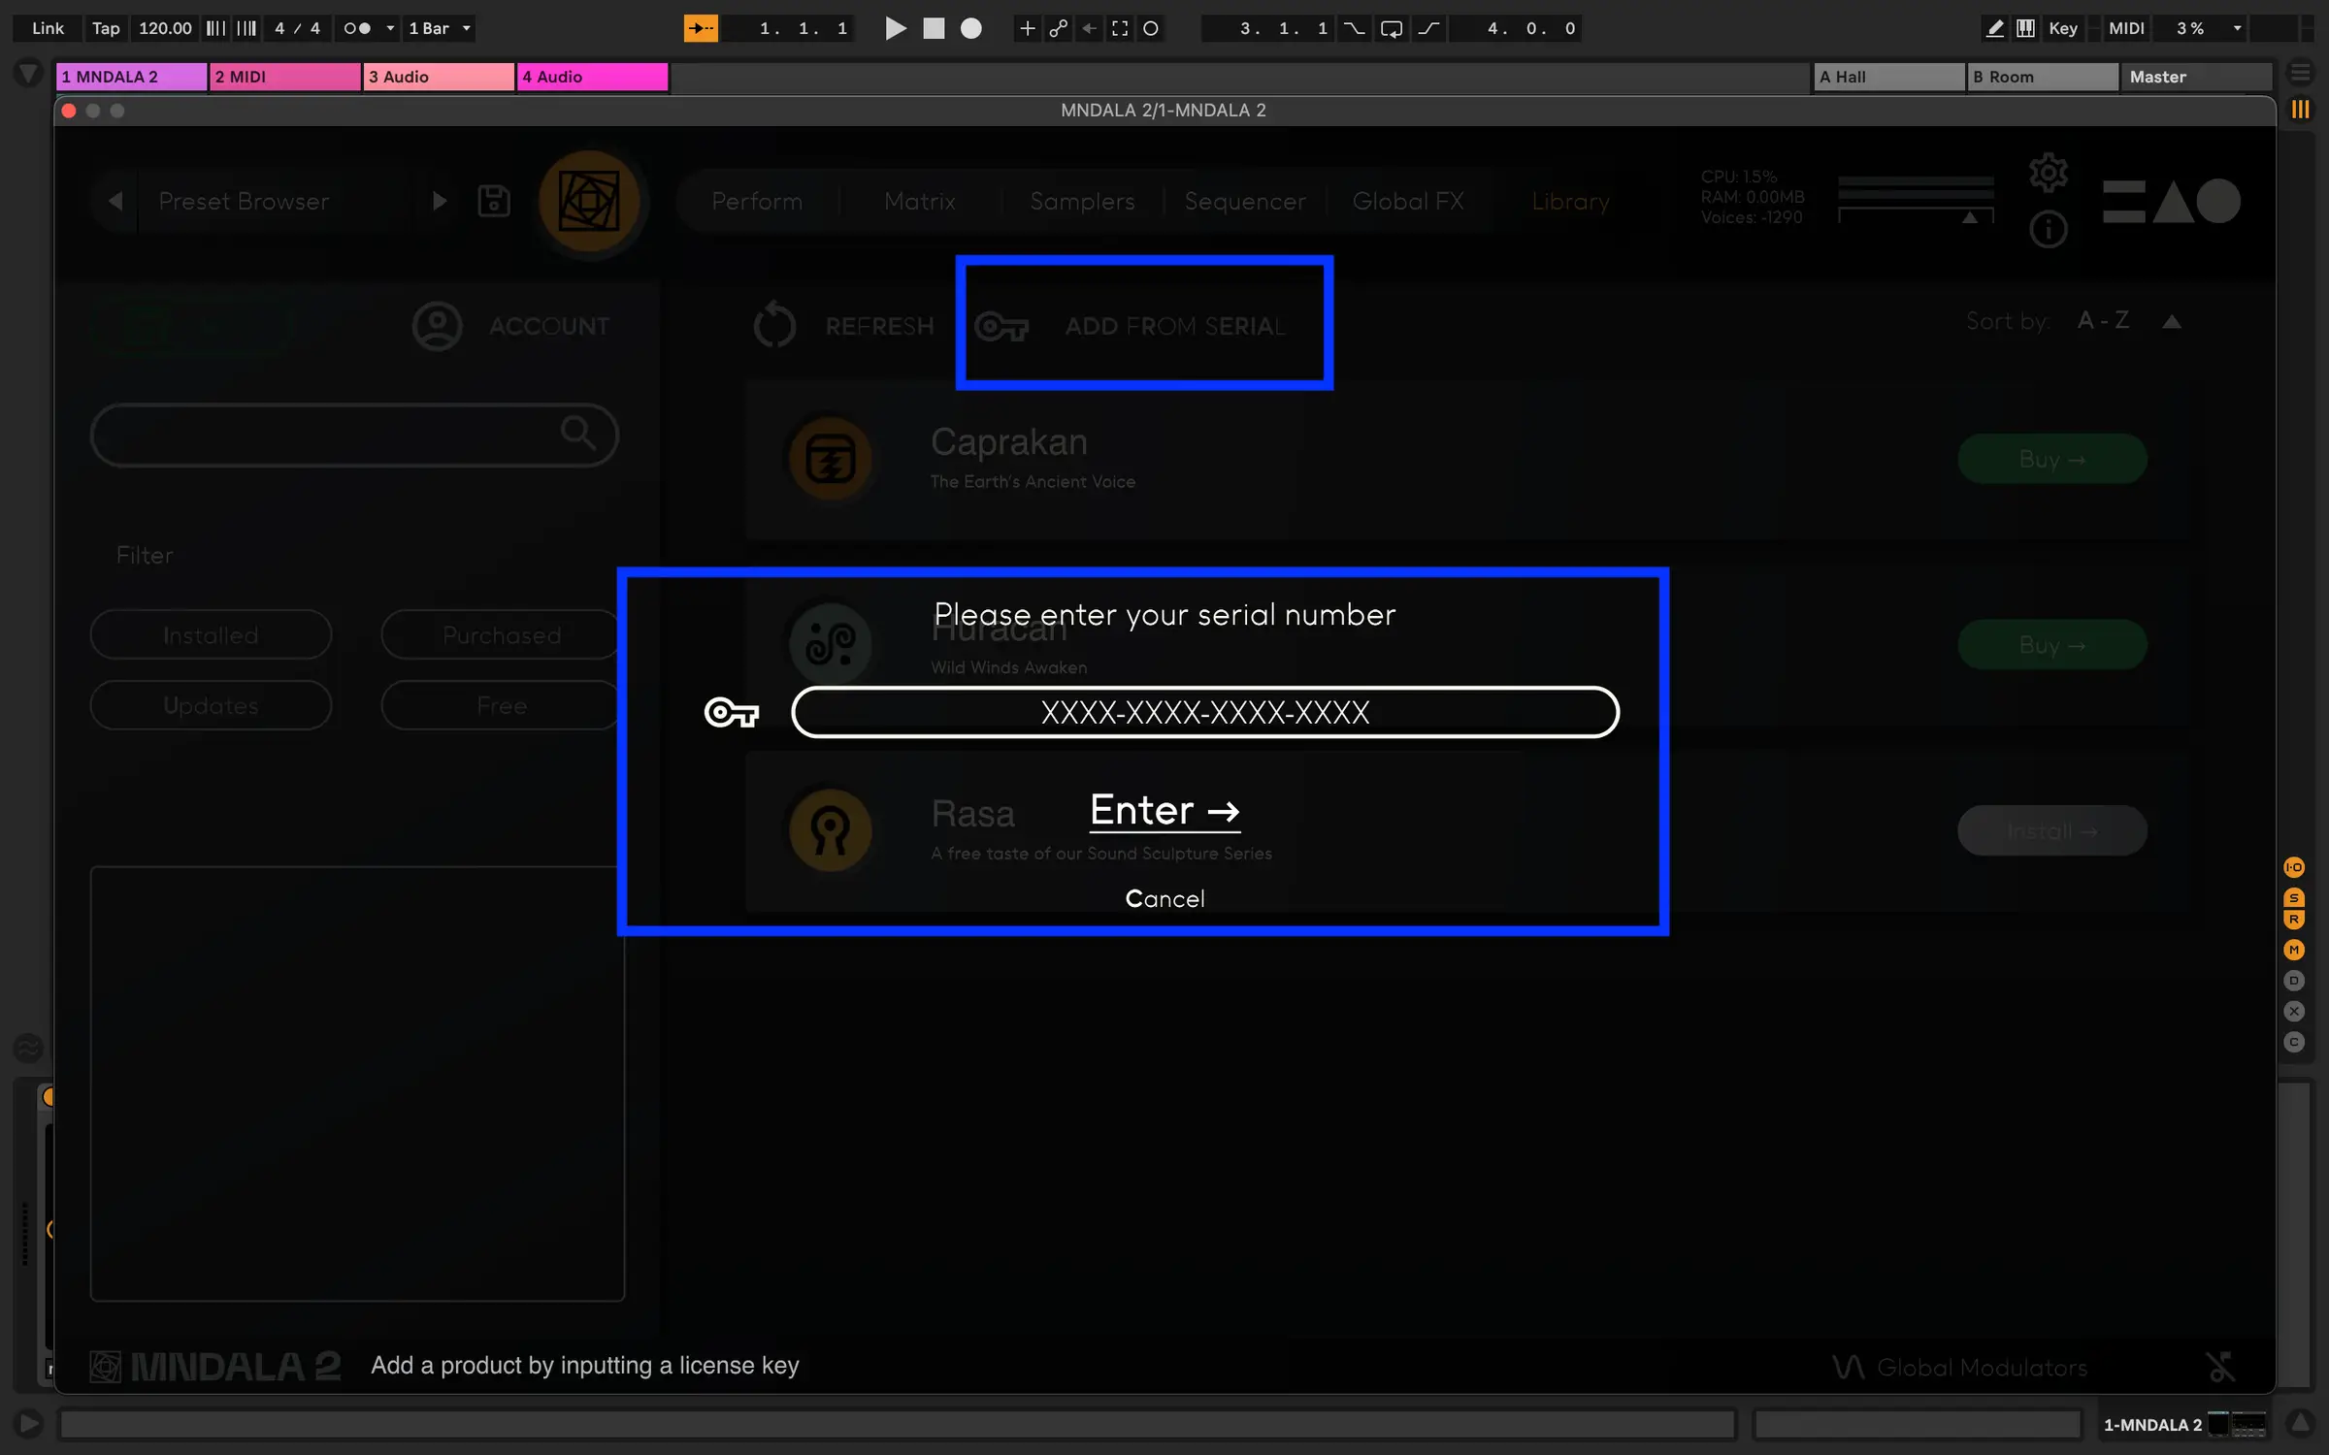
Task: Toggle MIDI Arrangement Overdub plus icon
Action: click(1027, 28)
